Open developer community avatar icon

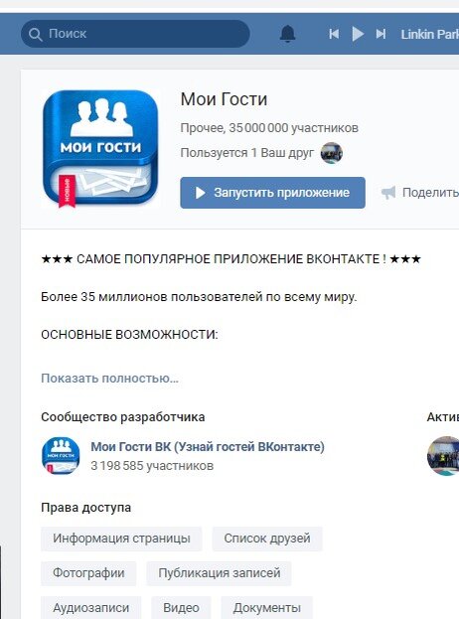tap(61, 456)
